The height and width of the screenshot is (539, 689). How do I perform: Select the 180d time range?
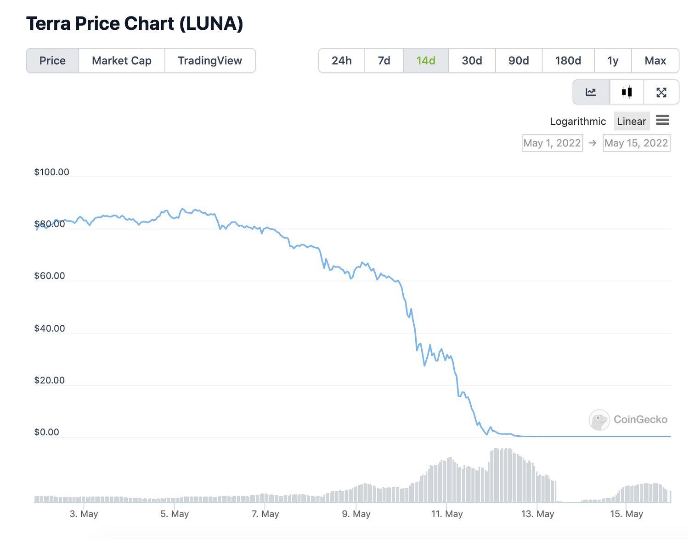click(x=568, y=61)
